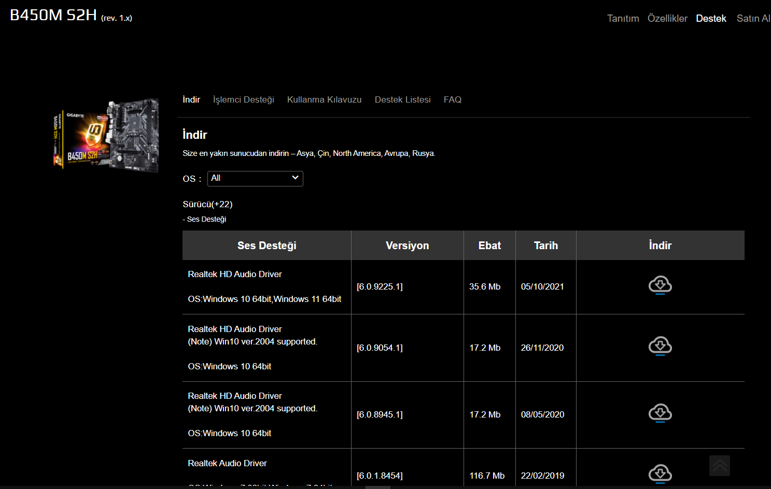Click the '- Ses Desteği' category label
Image resolution: width=771 pixels, height=489 pixels.
coord(204,219)
